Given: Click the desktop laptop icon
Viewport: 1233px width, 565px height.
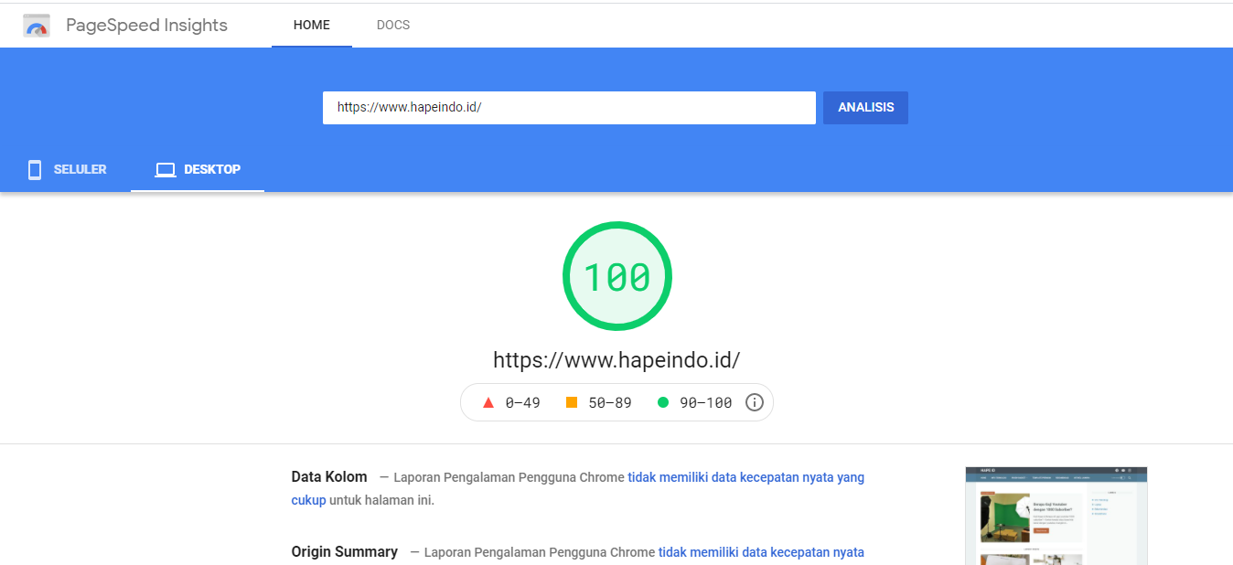Looking at the screenshot, I should pyautogui.click(x=166, y=170).
